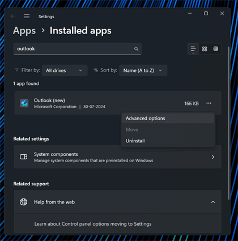Click the Microsoft Corporation publisher text
The width and height of the screenshot is (238, 241).
tap(55, 107)
